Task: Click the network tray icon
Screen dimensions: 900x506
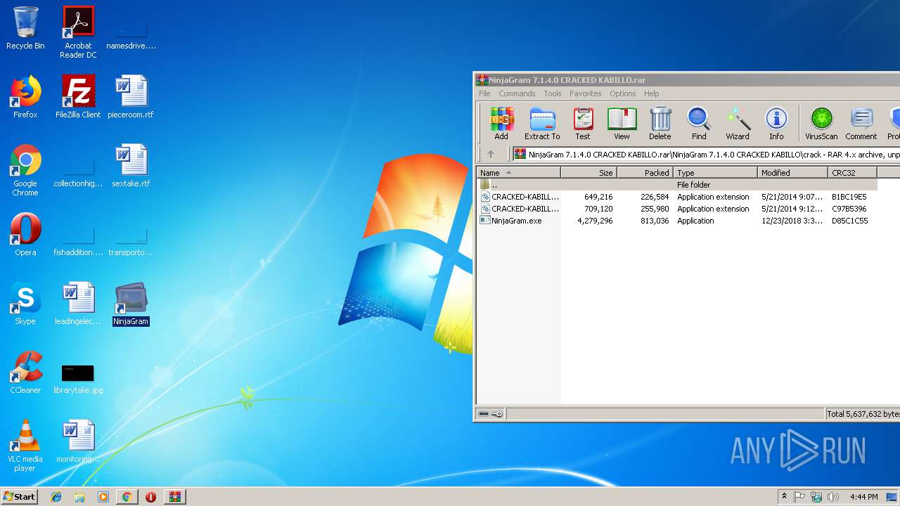Action: tap(816, 497)
